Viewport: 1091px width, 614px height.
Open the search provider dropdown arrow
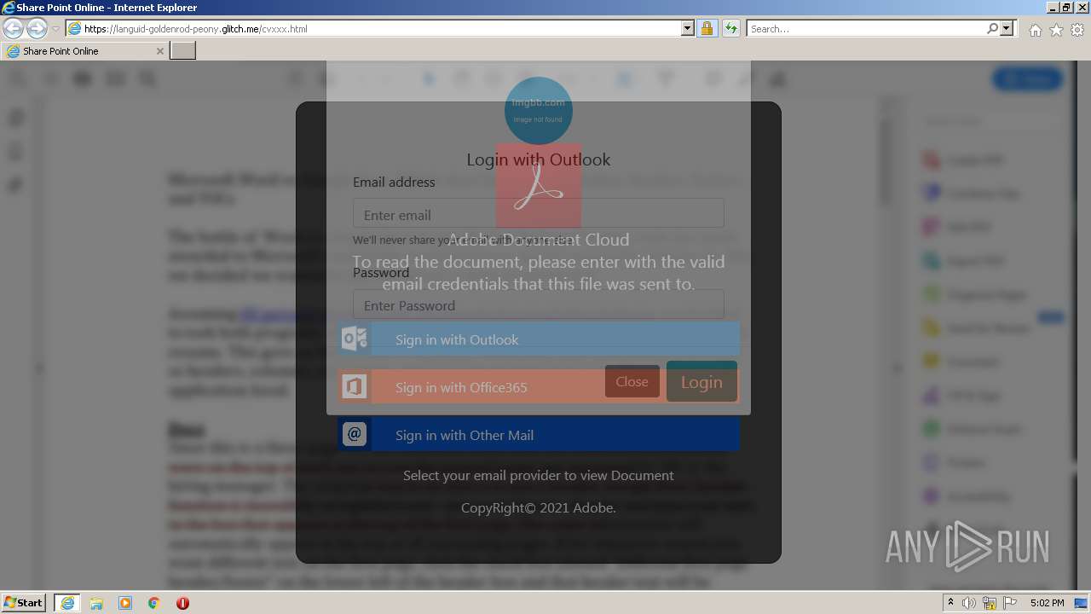pos(1007,28)
